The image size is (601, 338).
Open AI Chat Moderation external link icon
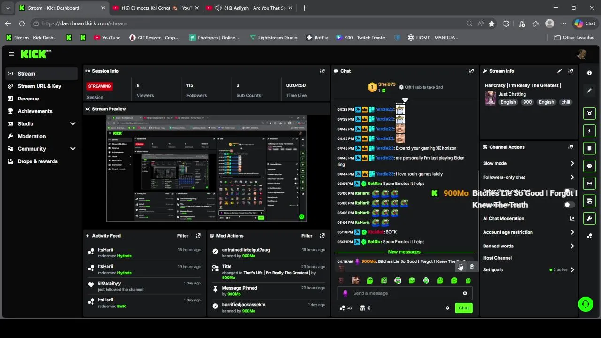pos(572,218)
